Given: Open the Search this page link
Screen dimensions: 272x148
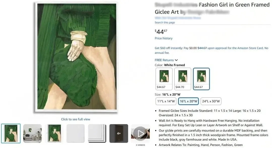Looking at the screenshot, I should tap(165, 23).
